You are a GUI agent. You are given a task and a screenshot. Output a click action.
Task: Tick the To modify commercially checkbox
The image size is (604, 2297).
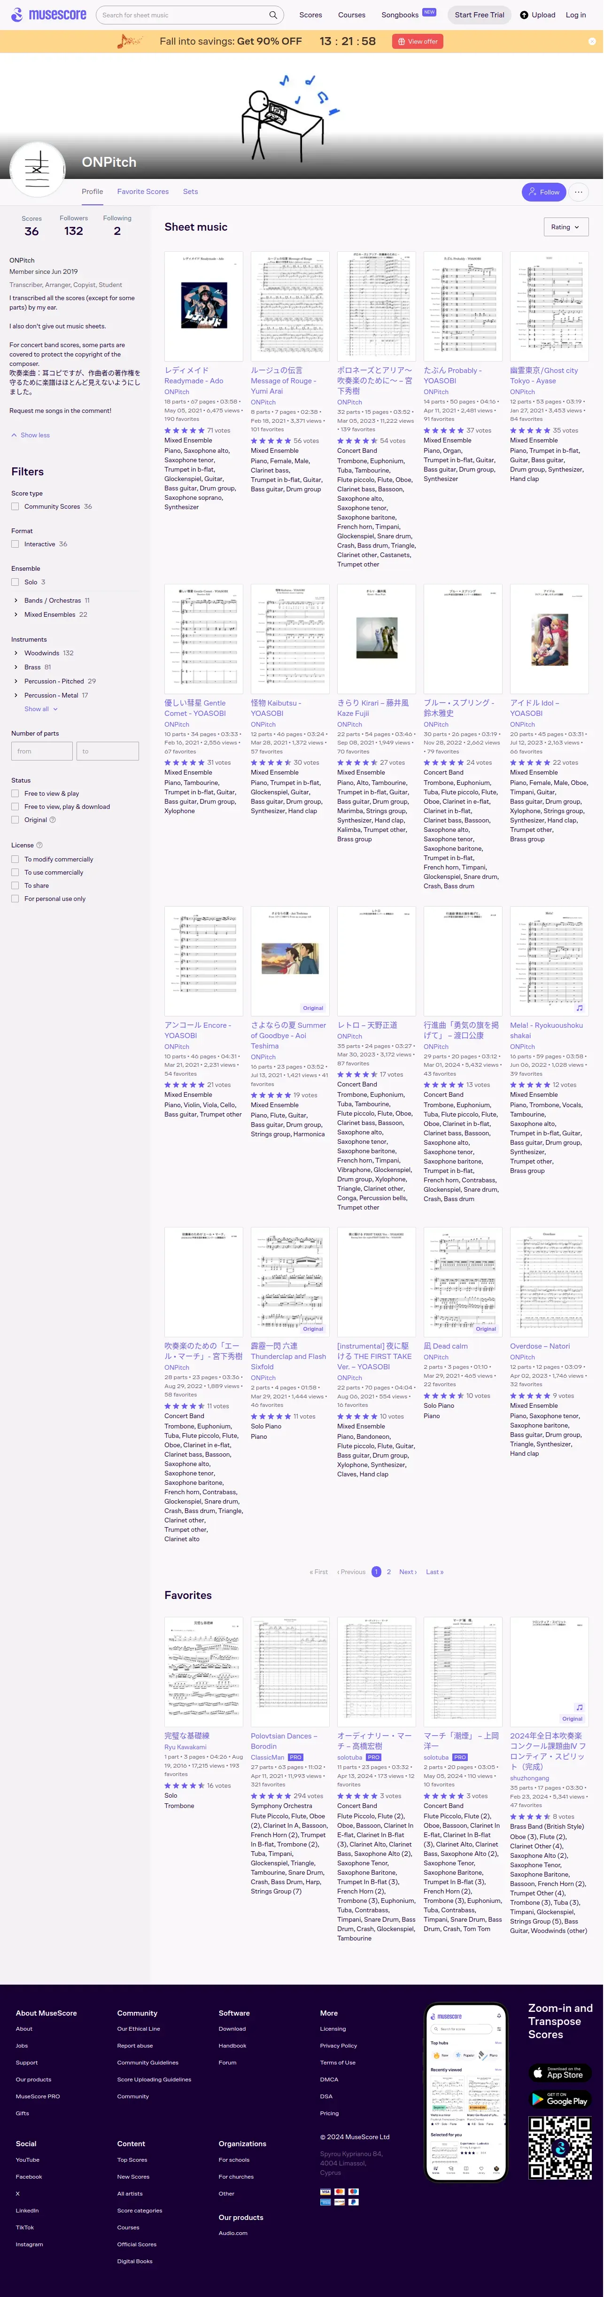15,860
